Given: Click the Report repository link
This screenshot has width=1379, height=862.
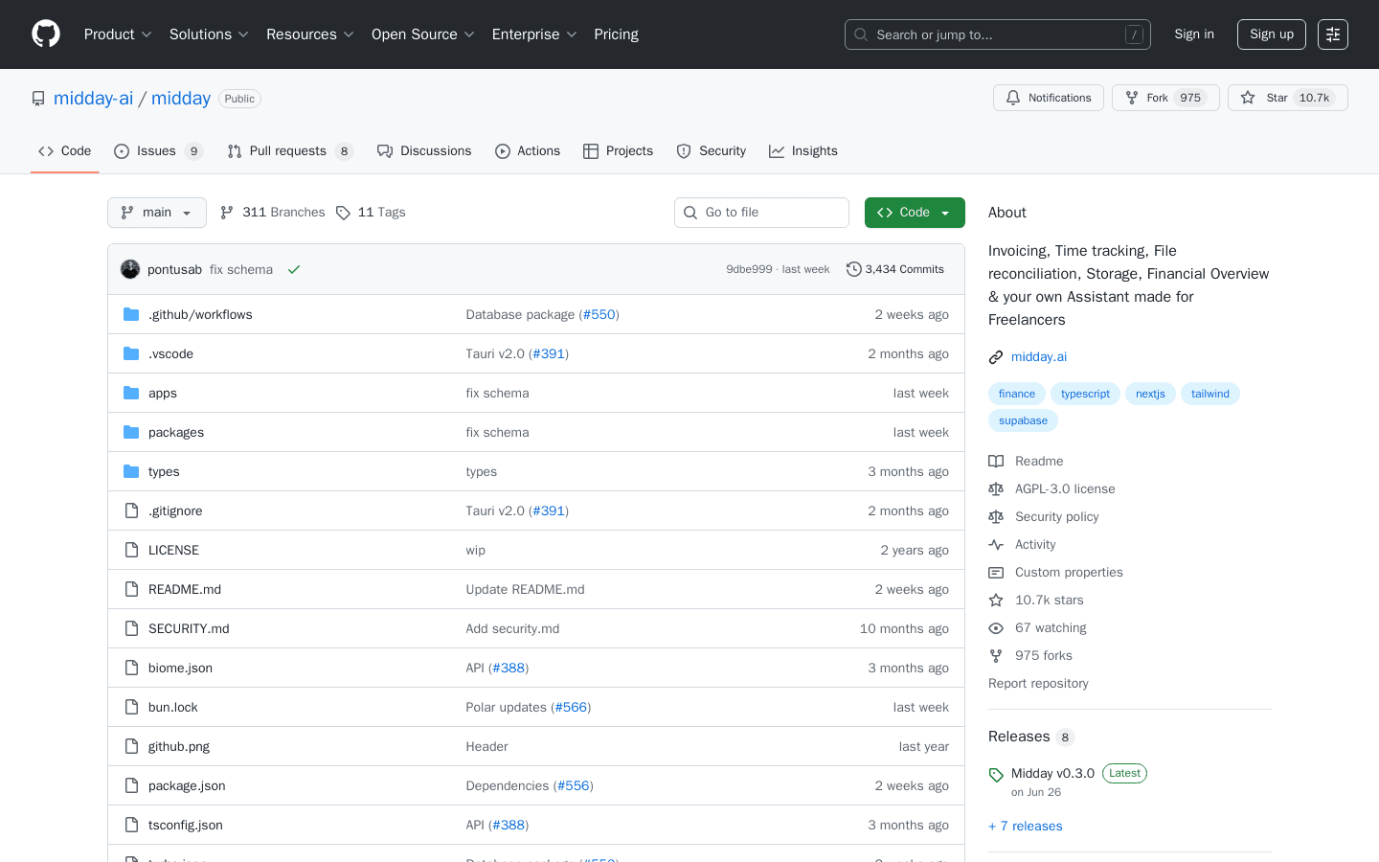Looking at the screenshot, I should point(1038,683).
